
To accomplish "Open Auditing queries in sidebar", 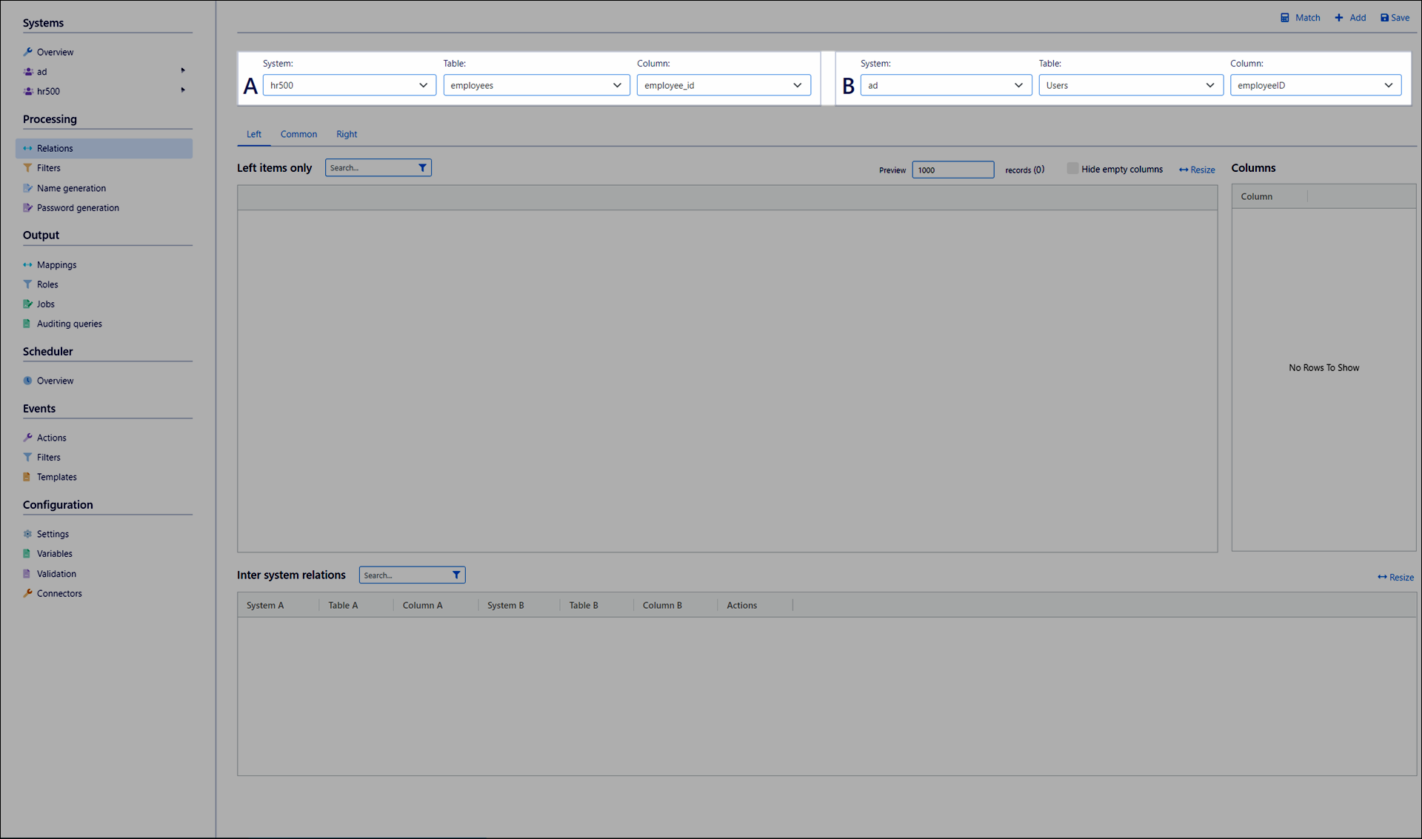I will 70,324.
